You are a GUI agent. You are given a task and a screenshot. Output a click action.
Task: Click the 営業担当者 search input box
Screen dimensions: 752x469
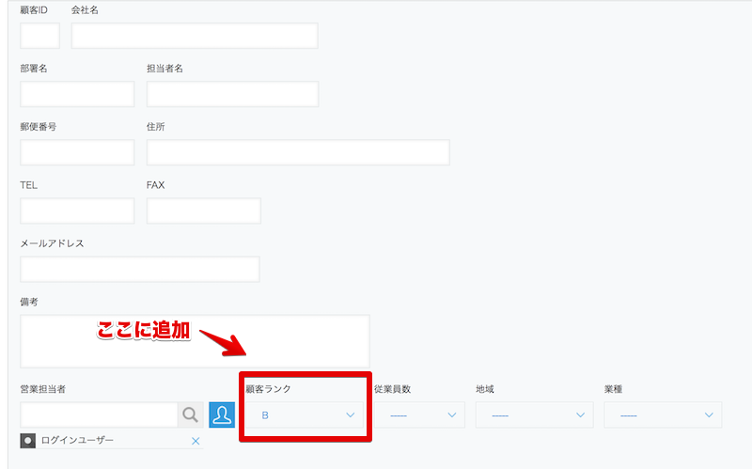[x=99, y=414]
